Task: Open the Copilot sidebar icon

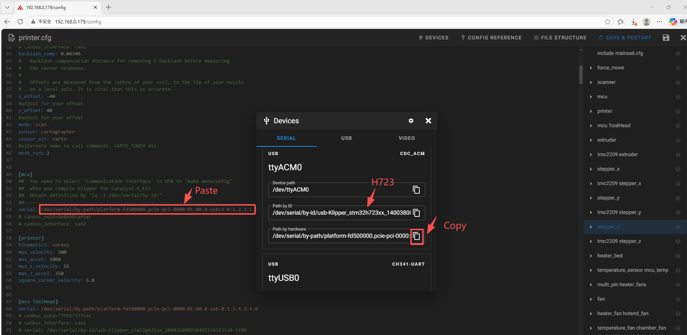Action: pyautogui.click(x=673, y=22)
